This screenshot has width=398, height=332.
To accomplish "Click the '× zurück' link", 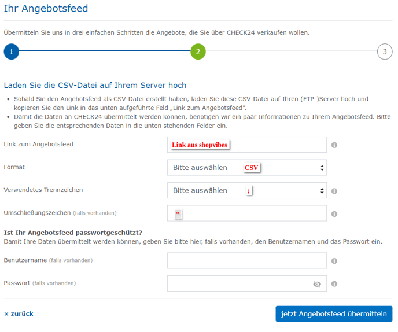I will [19, 314].
